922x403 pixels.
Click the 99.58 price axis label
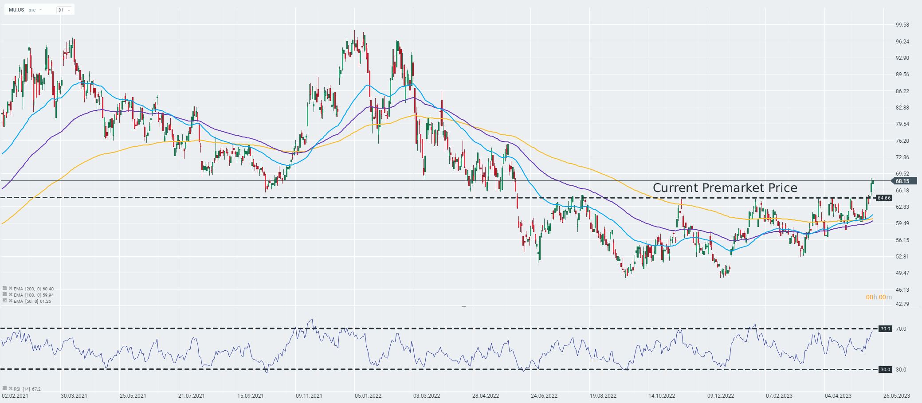(x=902, y=25)
